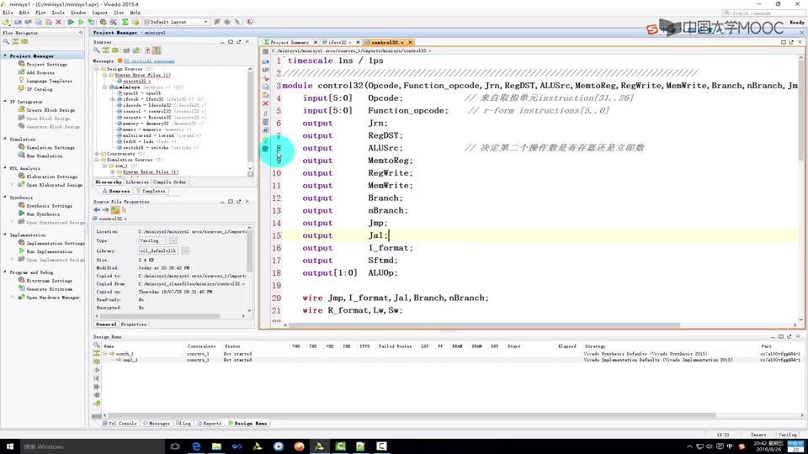Open the File menu
Viewport: 808px width, 454px height.
coord(8,13)
